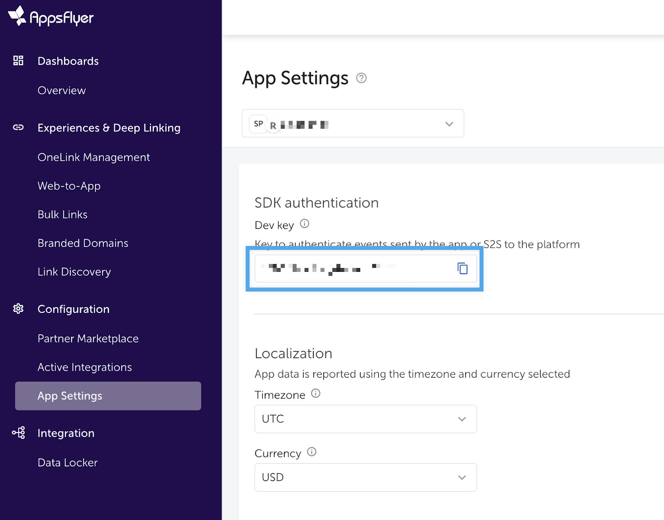The width and height of the screenshot is (664, 520).
Task: Copy the Dev key to clipboard
Action: [x=462, y=269]
